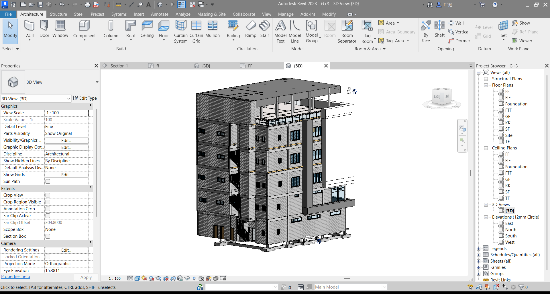Collapse the Ceiling Plans tree node
The image size is (550, 294).
click(x=486, y=148)
